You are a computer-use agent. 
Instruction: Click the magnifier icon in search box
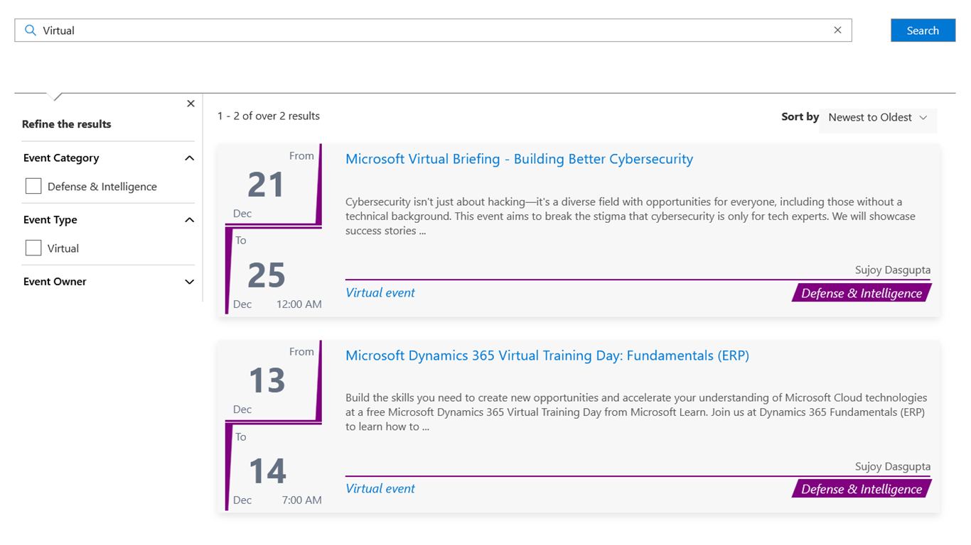[x=30, y=31]
